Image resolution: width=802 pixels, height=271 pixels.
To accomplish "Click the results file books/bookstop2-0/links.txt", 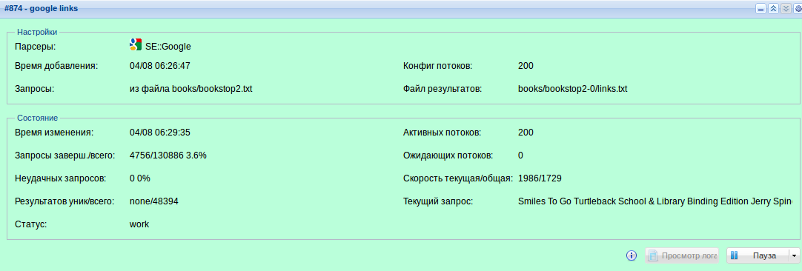I will (x=572, y=89).
